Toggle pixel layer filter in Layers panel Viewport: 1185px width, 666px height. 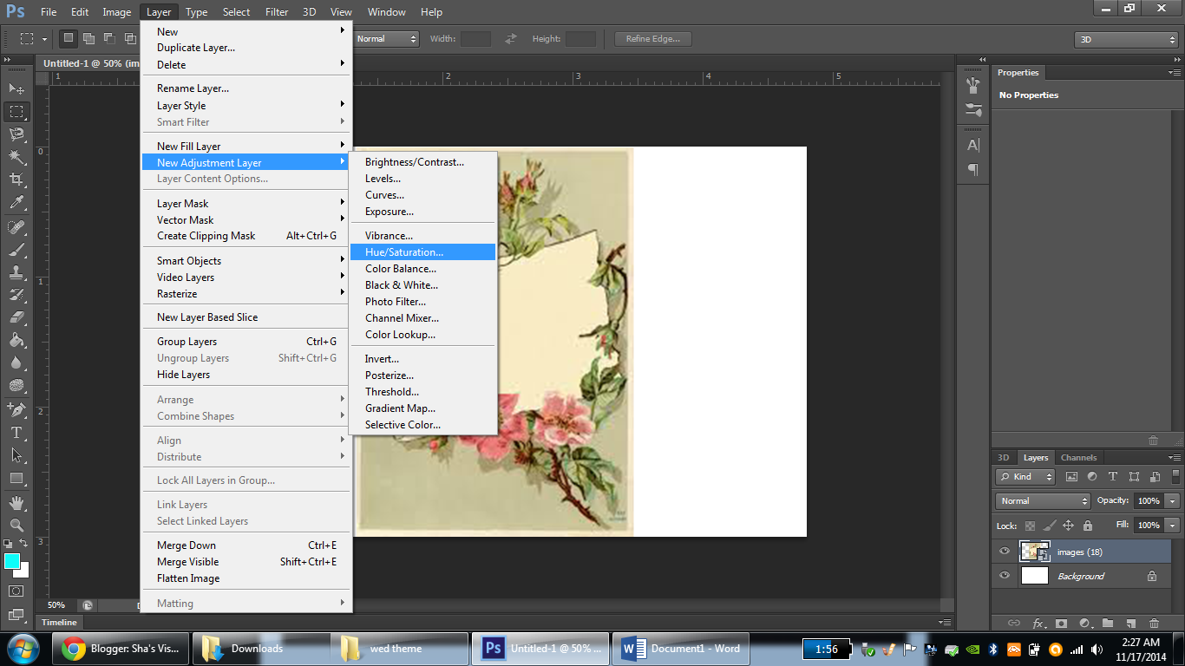point(1071,477)
